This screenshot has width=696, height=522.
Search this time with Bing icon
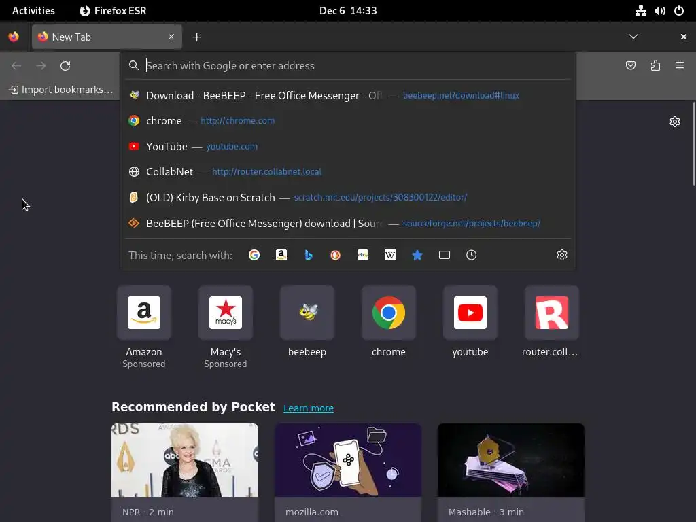309,255
